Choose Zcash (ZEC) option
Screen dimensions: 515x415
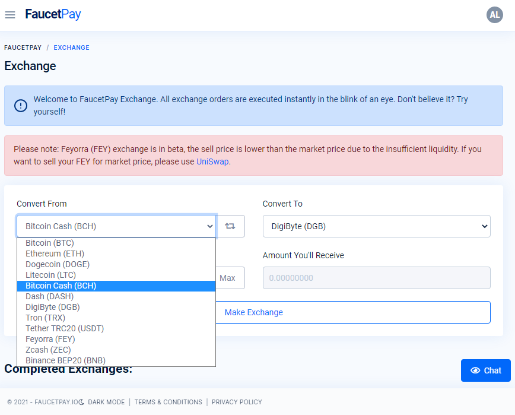(x=116, y=350)
